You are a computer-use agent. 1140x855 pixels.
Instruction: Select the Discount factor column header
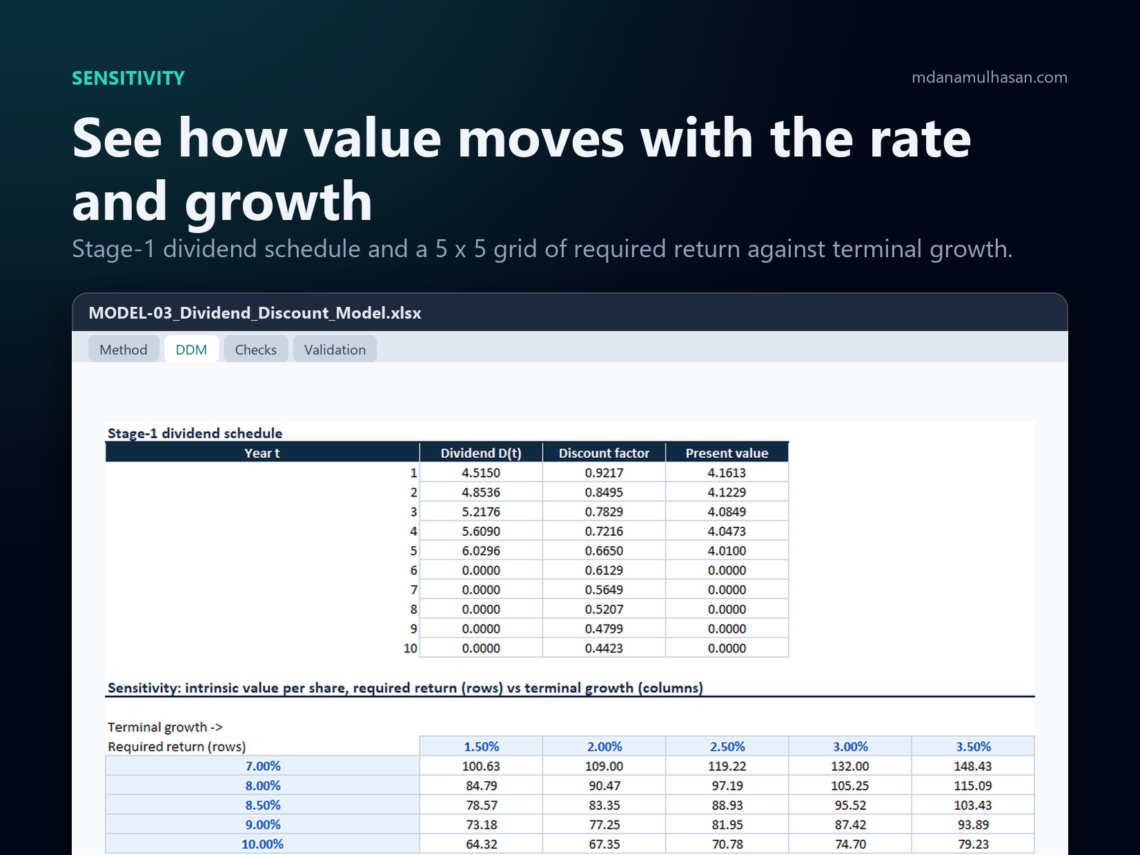point(604,453)
